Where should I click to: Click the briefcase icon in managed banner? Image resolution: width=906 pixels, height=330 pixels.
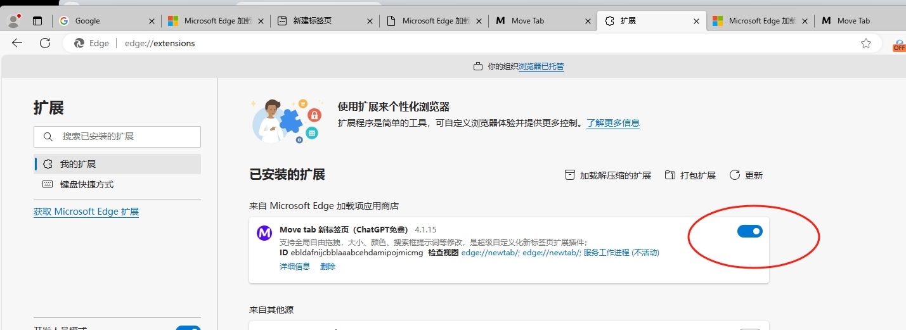tap(478, 67)
